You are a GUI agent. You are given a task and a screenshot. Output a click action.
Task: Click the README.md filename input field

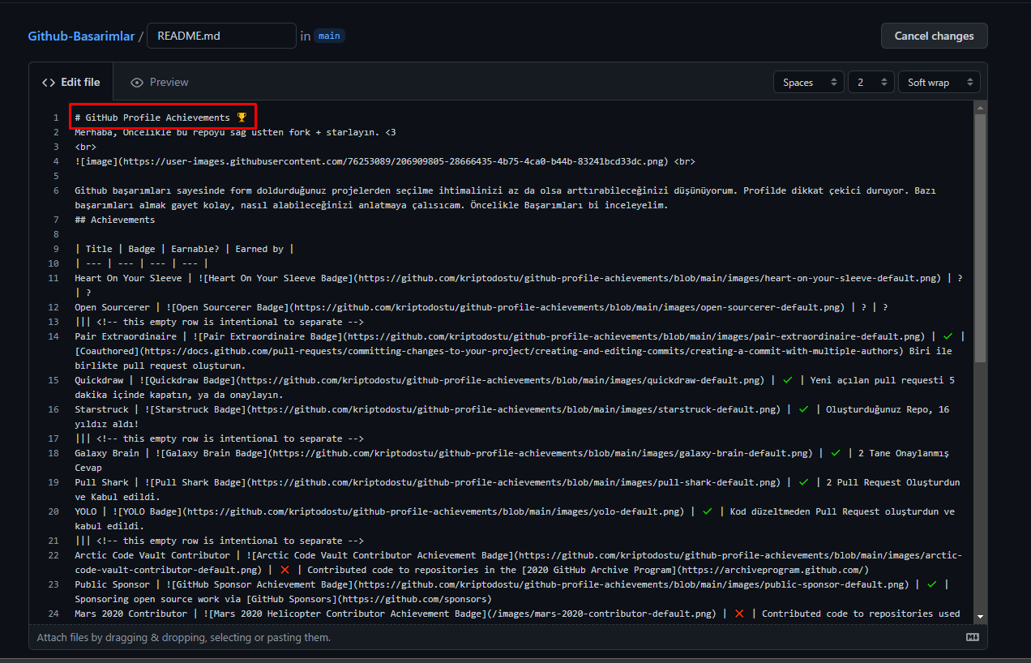(221, 36)
